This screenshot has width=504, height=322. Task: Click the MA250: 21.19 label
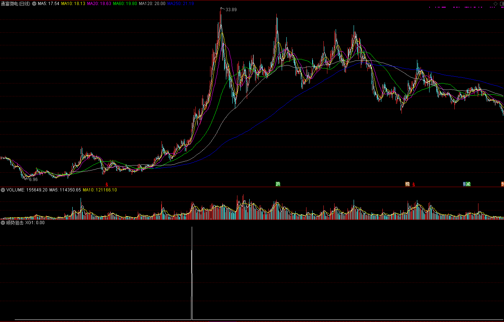coord(181,4)
